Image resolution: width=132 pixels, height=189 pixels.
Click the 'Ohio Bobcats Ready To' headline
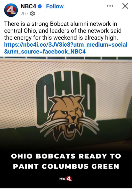[66, 156]
